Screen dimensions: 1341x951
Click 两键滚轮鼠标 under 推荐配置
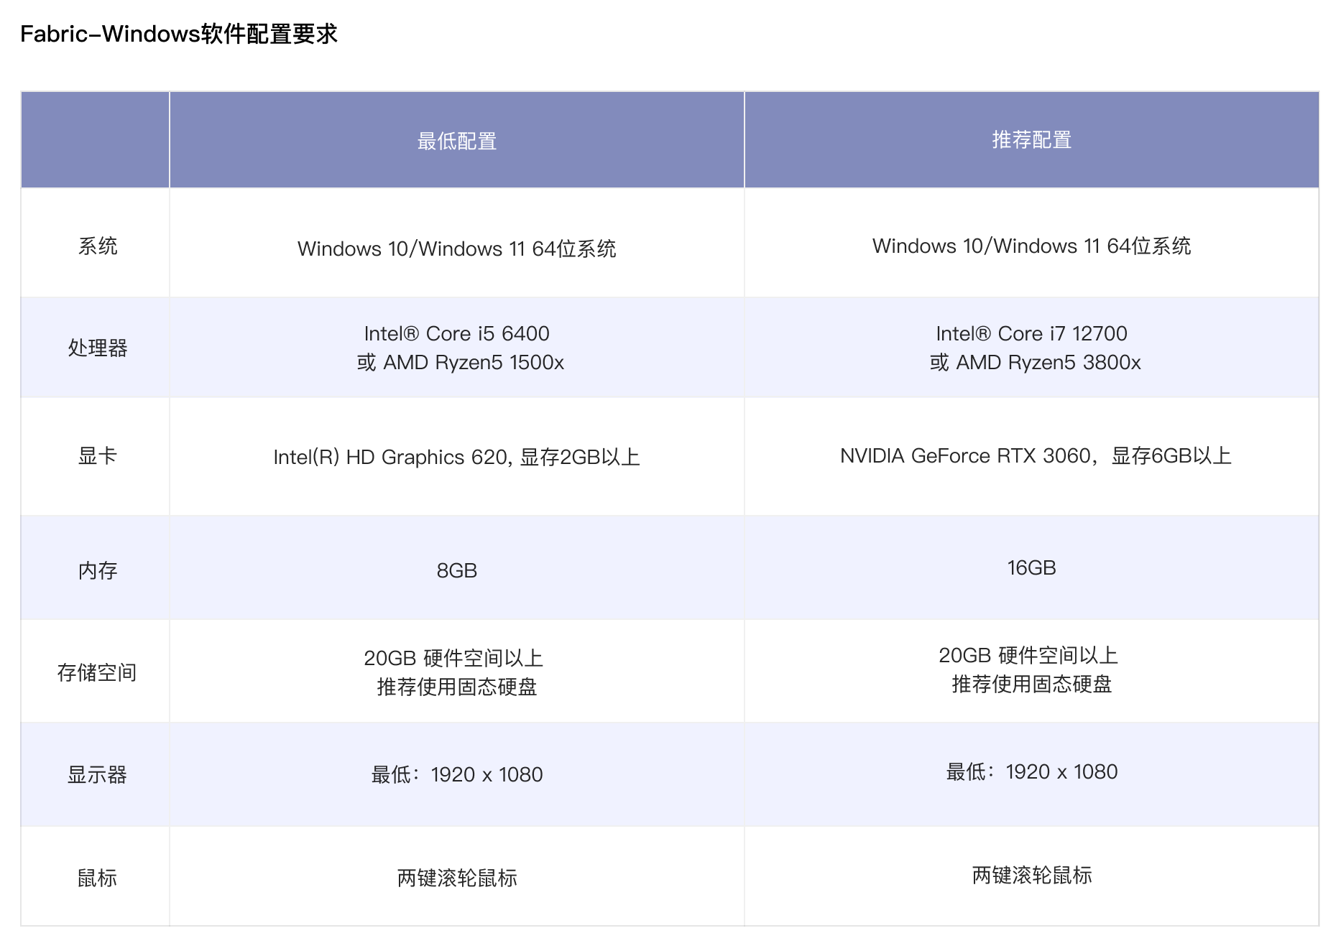1031,875
